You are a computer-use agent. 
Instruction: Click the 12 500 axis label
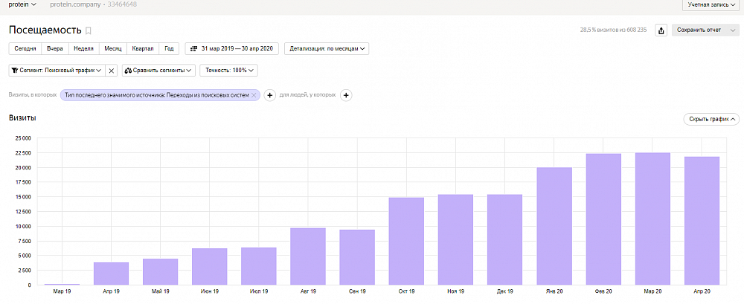pyautogui.click(x=22, y=212)
